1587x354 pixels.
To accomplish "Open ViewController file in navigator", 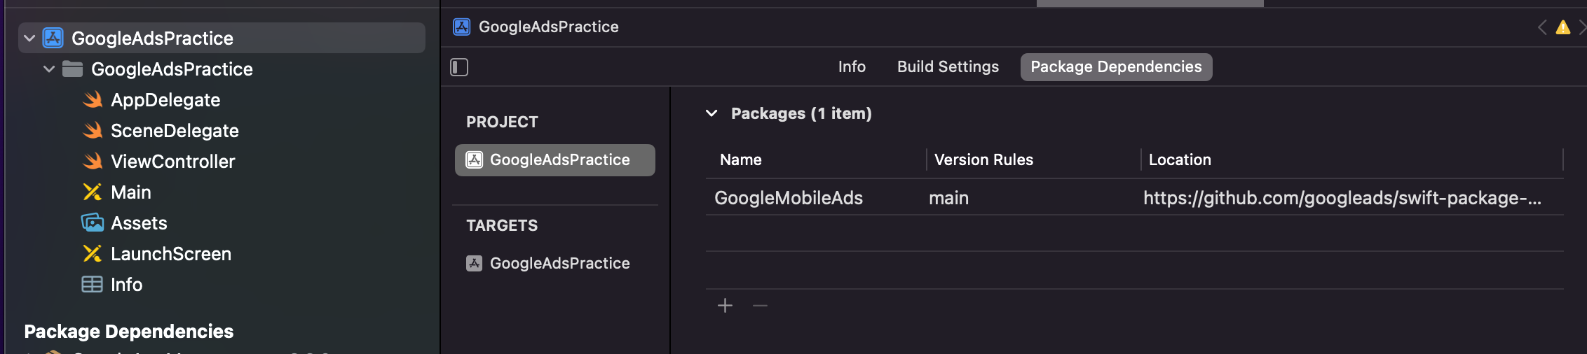I will [x=173, y=162].
